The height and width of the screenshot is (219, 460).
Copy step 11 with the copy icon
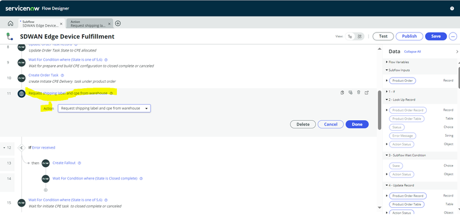click(x=342, y=92)
